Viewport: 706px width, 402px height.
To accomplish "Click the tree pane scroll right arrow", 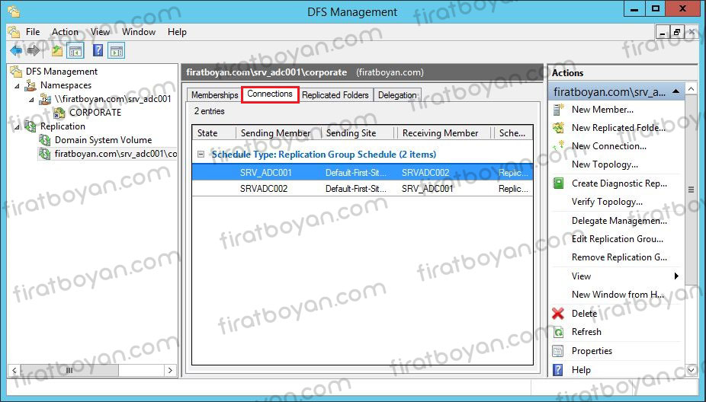I will tap(170, 371).
